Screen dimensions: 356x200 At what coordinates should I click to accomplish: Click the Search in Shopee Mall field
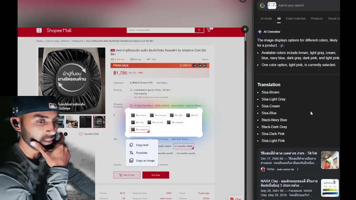(161, 30)
